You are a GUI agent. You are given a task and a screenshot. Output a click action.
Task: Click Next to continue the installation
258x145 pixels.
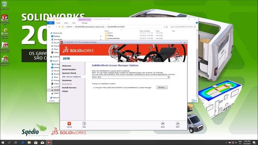[177, 124]
